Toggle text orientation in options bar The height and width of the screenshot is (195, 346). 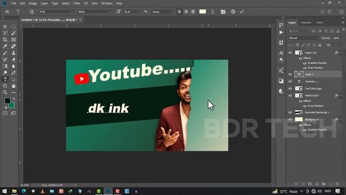[31, 12]
